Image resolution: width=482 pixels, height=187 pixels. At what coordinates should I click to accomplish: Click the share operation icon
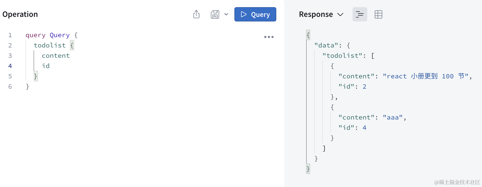pos(196,14)
